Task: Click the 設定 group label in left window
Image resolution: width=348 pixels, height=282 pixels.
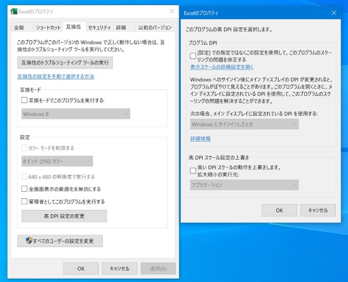Action: (x=25, y=137)
